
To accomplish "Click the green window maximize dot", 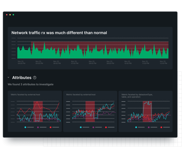I will click(x=13, y=15).
